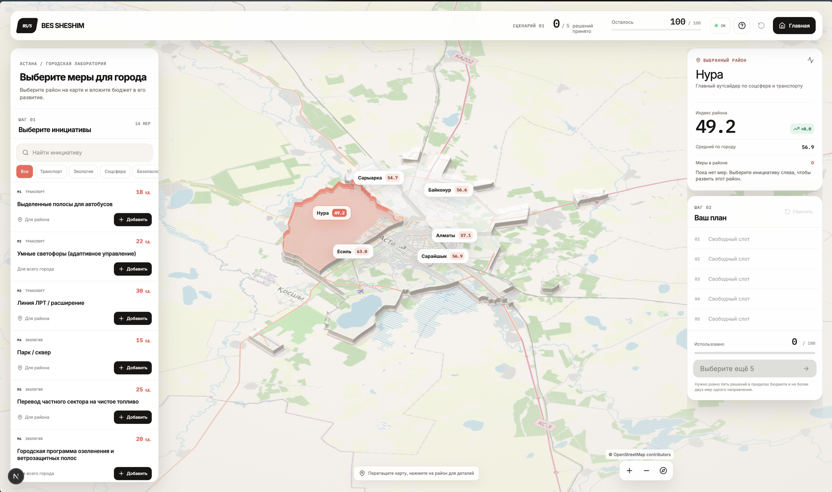Click the OK status indicator
832x492 pixels.
pyautogui.click(x=720, y=26)
